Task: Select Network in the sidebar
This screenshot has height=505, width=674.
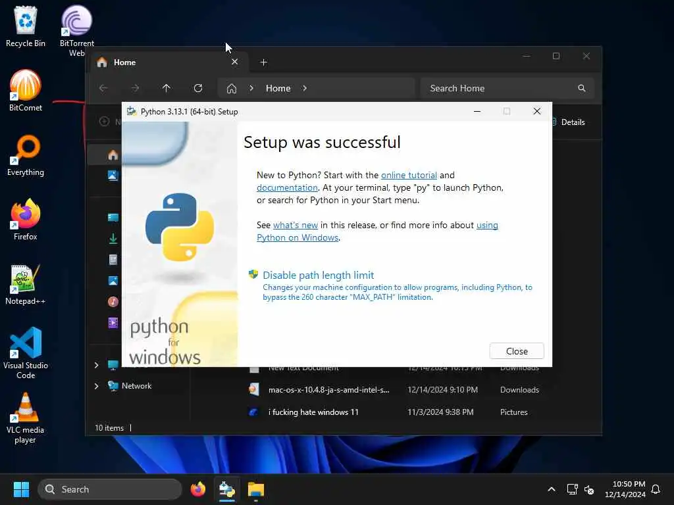Action: pyautogui.click(x=137, y=385)
